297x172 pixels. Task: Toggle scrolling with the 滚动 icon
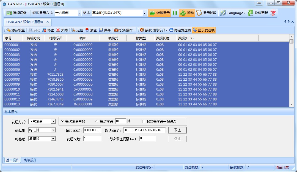point(187,13)
